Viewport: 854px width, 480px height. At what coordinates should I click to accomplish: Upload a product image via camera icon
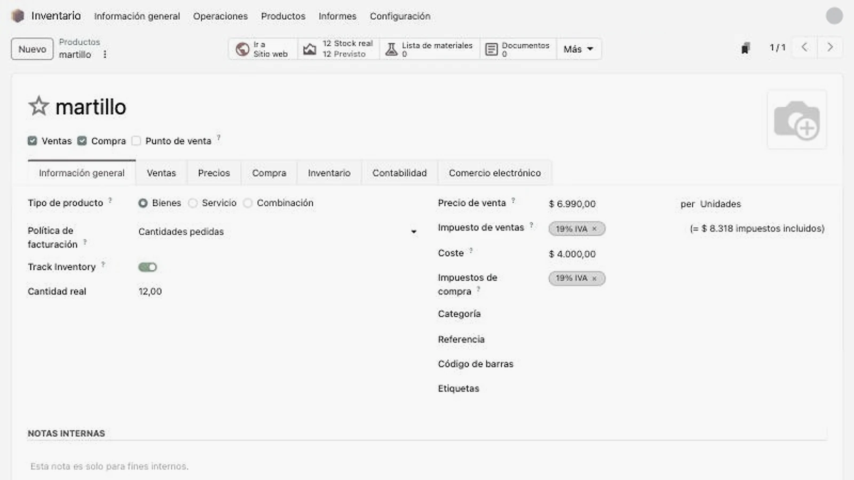(x=796, y=119)
